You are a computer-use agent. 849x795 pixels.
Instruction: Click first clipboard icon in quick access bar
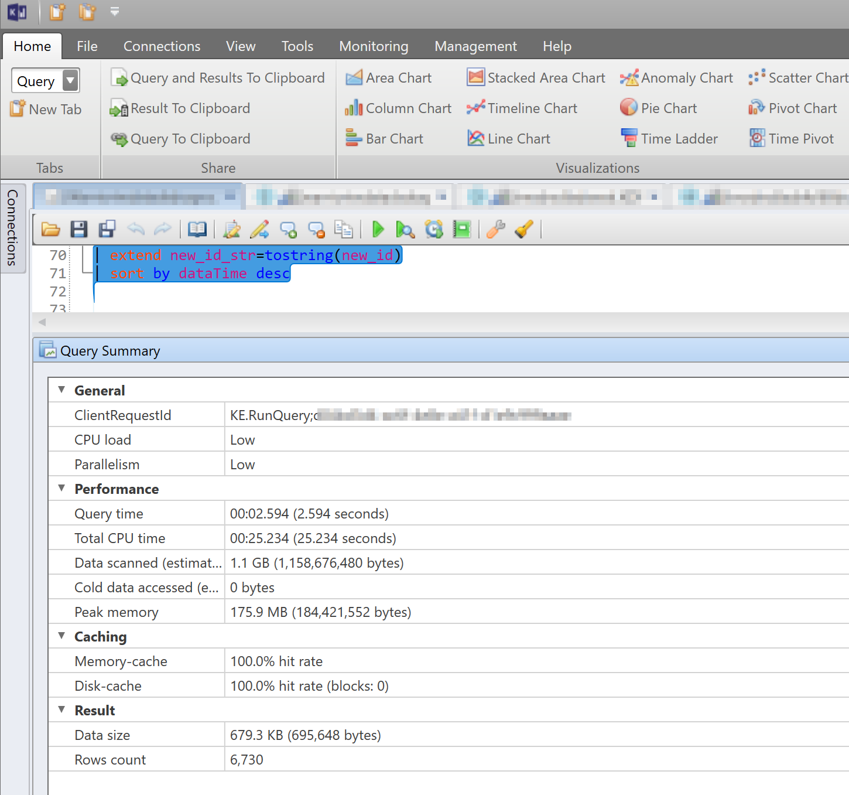click(x=57, y=12)
